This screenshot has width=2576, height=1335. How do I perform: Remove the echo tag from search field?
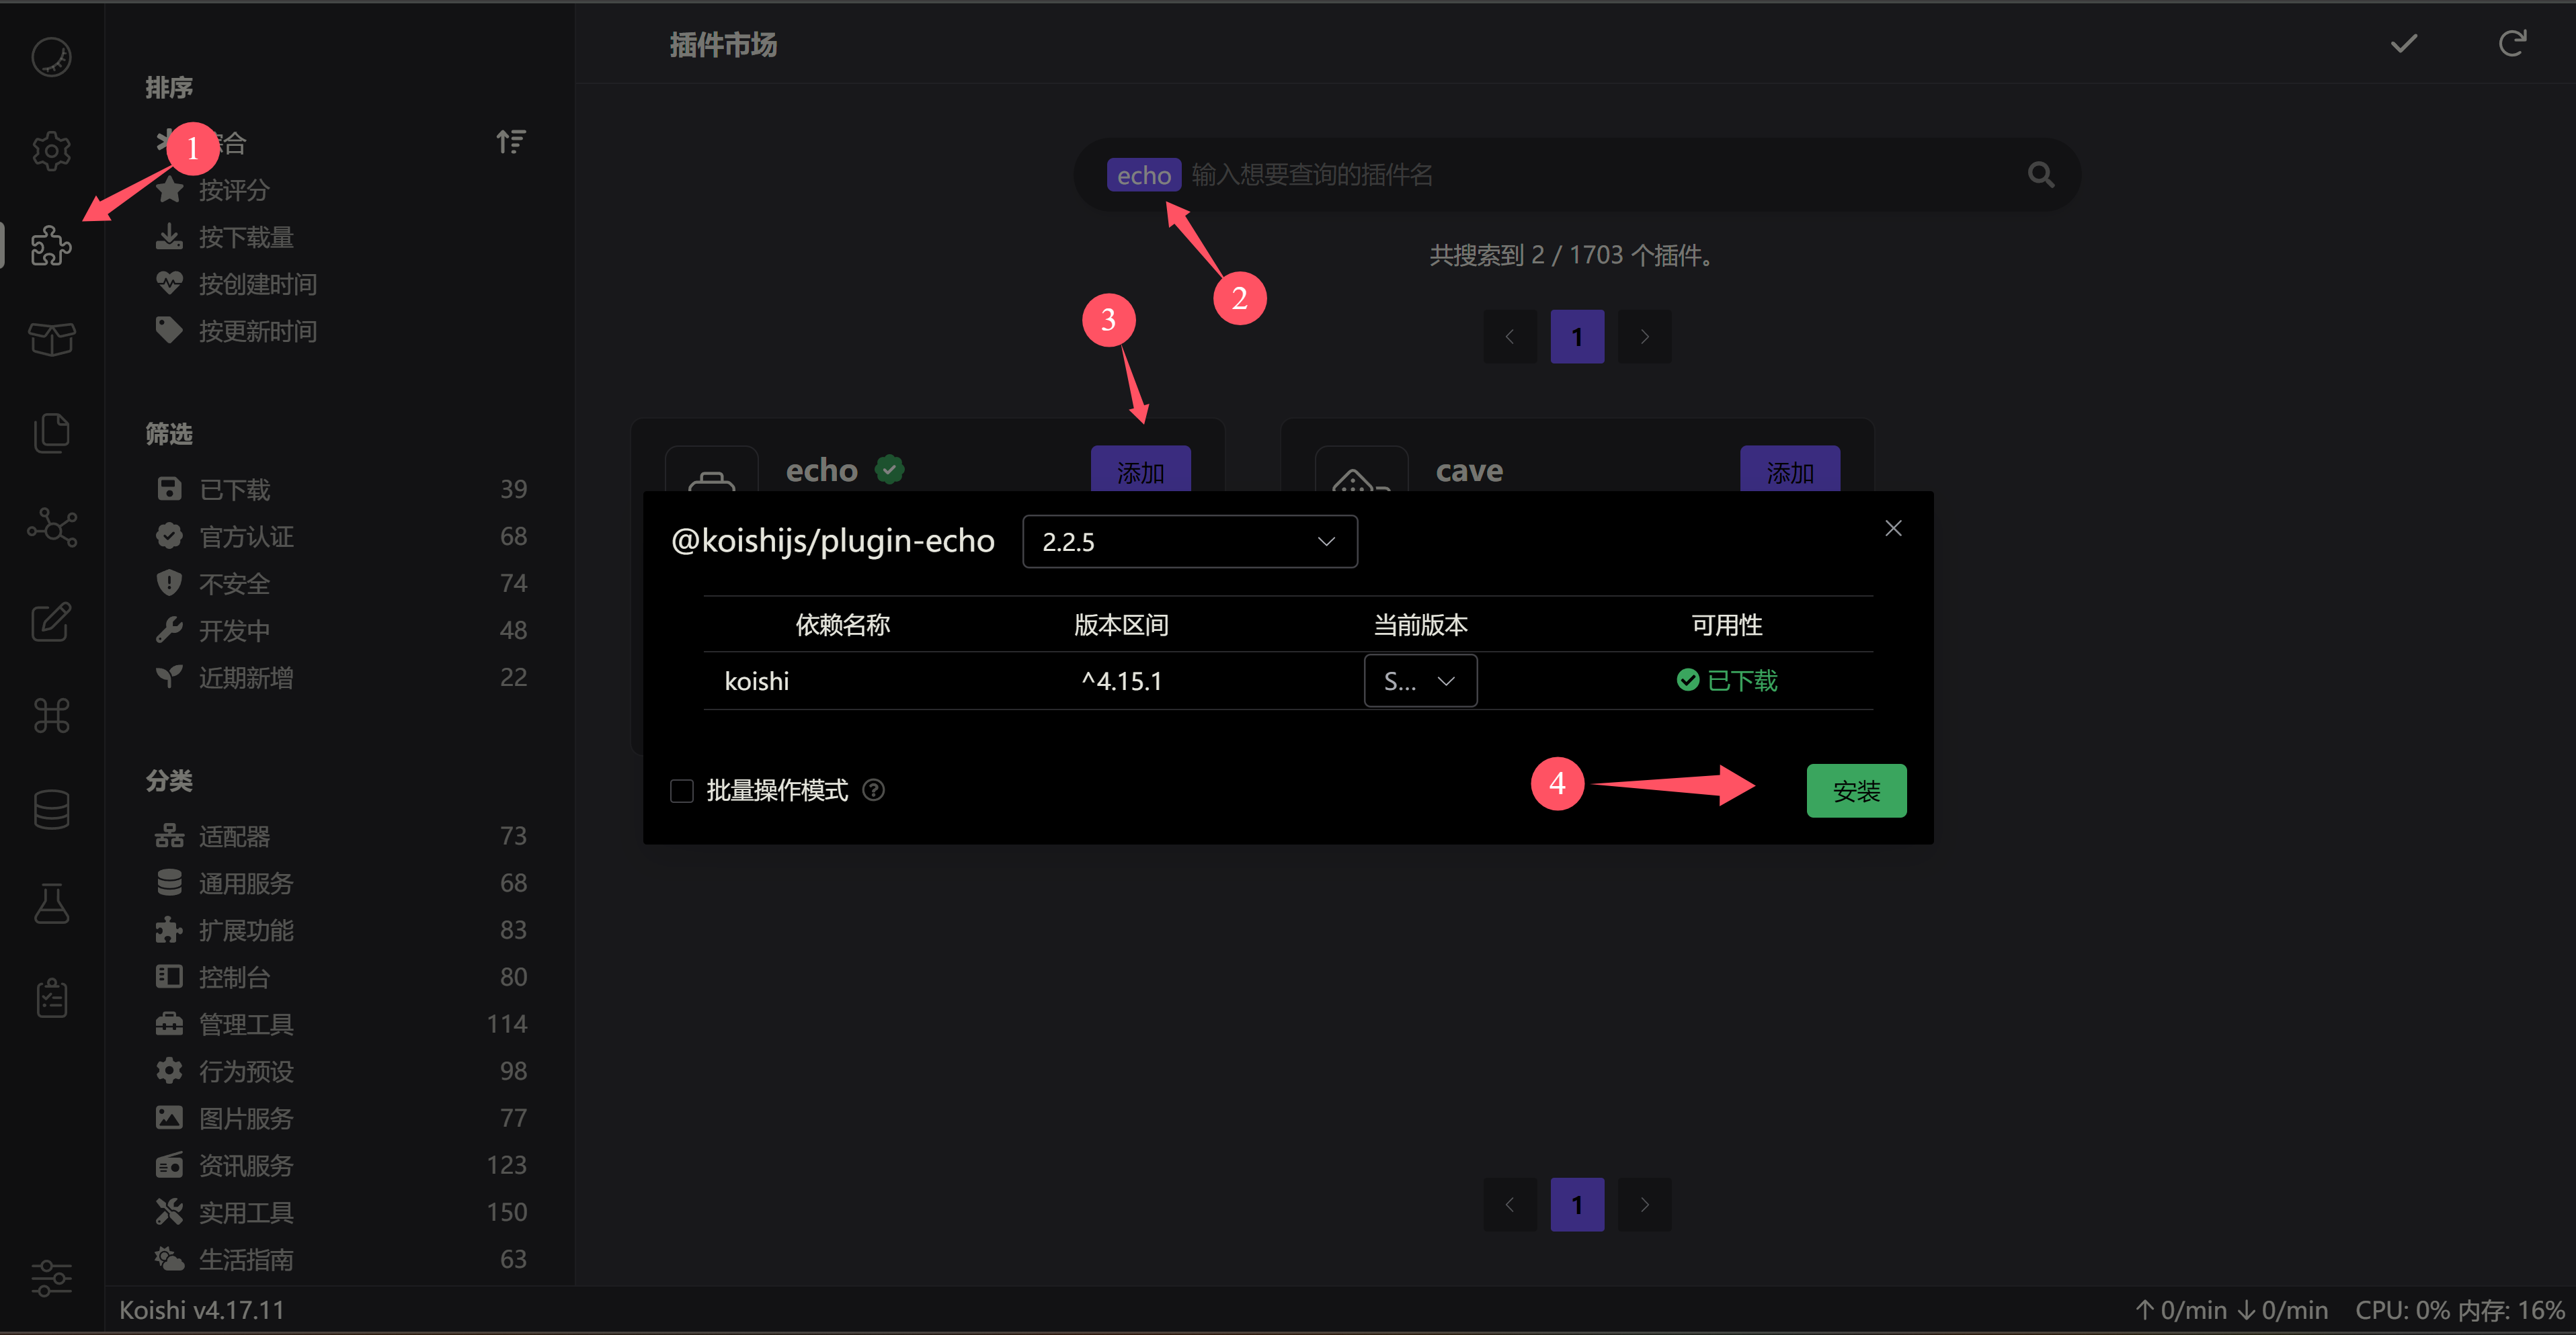tap(1144, 175)
